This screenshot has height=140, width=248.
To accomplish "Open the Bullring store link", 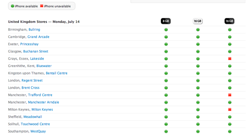I will click(34, 30).
